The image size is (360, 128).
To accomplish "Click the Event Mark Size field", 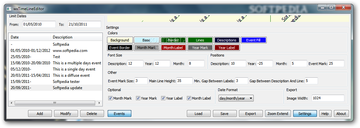I will (x=141, y=81).
